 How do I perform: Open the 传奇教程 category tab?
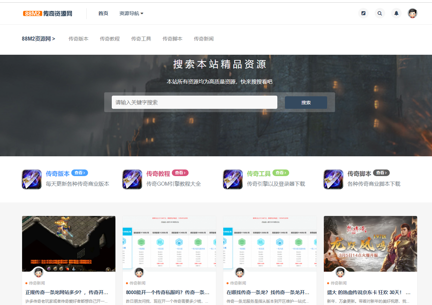tap(110, 39)
